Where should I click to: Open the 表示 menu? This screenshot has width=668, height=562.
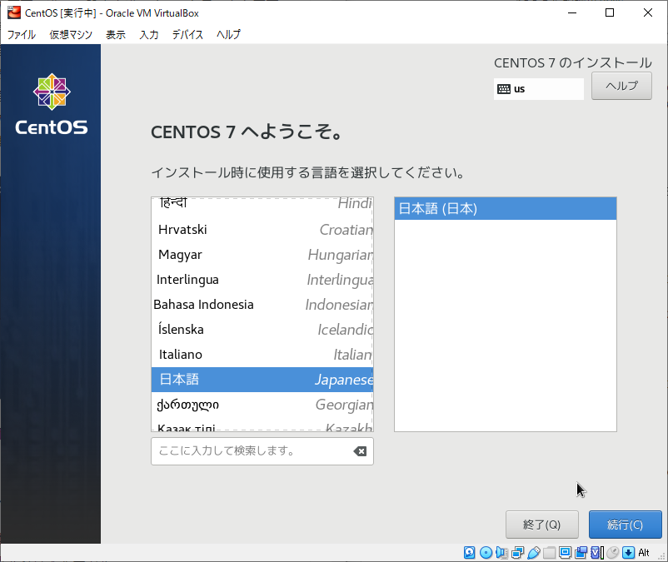[116, 35]
